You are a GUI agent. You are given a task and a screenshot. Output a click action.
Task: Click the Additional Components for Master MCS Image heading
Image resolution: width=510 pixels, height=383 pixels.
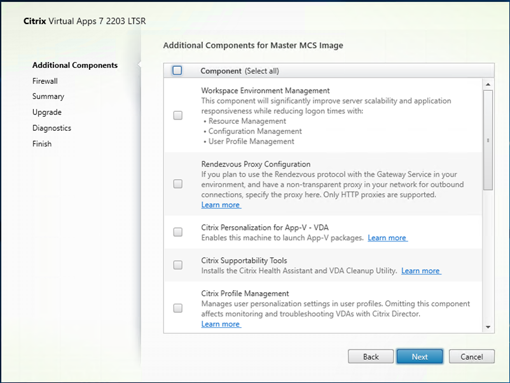click(253, 46)
